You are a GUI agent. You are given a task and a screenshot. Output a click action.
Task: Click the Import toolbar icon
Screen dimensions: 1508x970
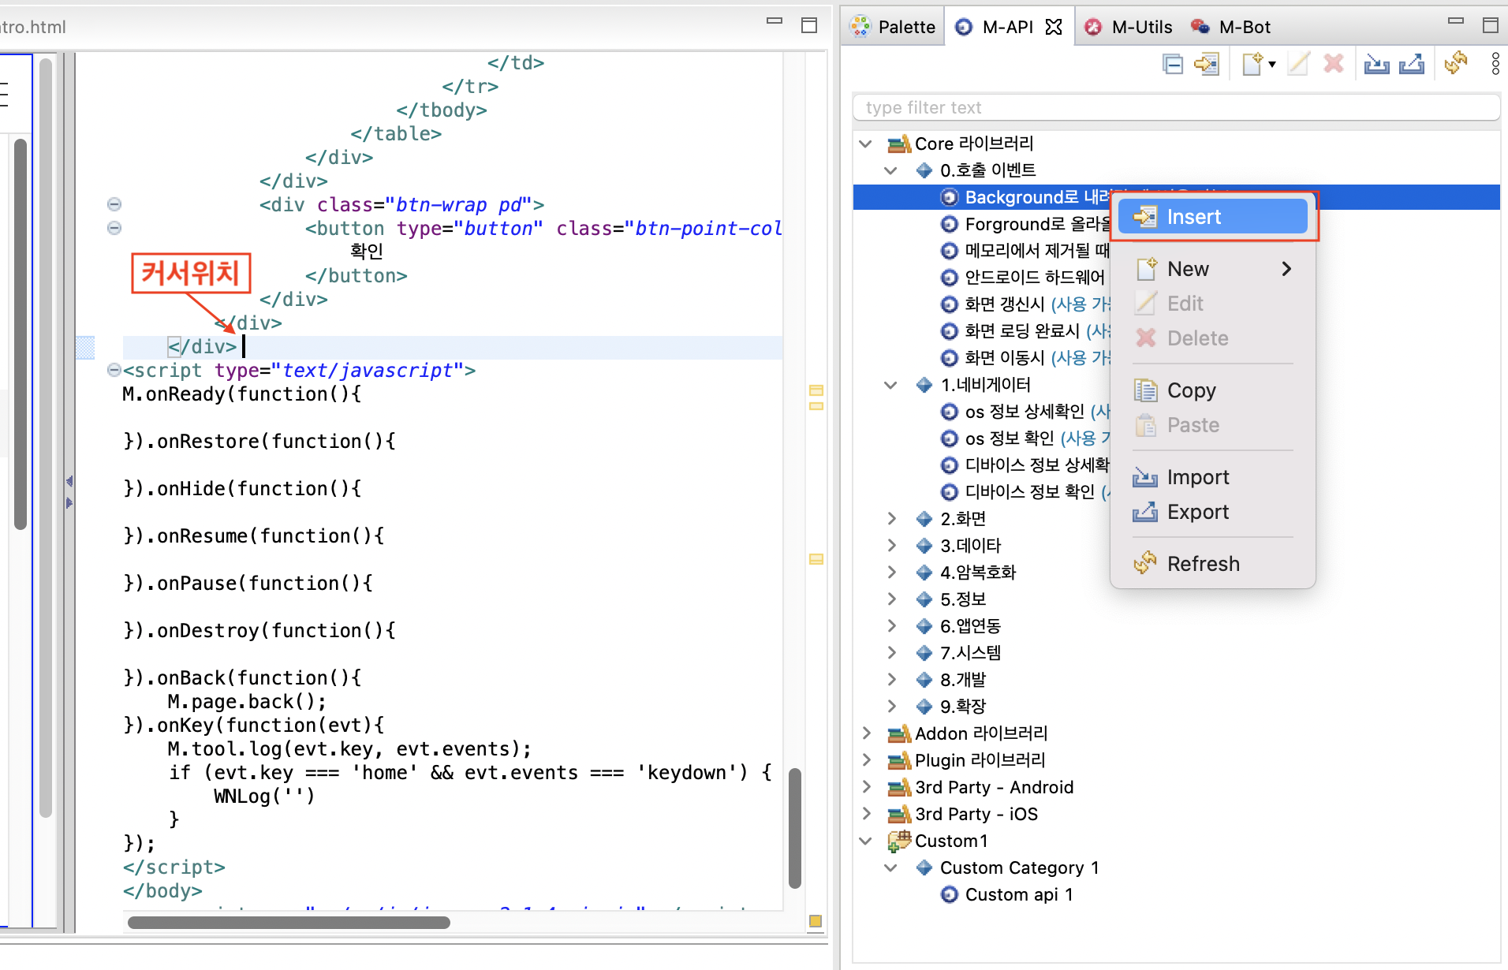click(x=1377, y=64)
